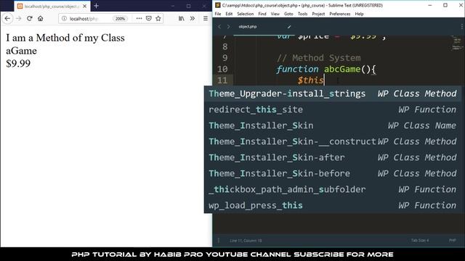Choose Theme_Installer_Skin class name completion
This screenshot has width=465, height=261.
tap(333, 125)
